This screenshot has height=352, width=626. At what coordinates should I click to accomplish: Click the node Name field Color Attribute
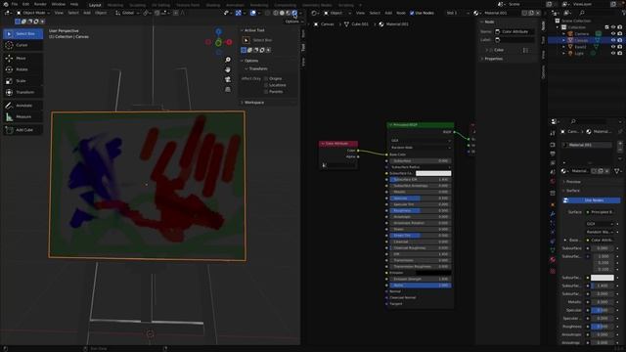pyautogui.click(x=514, y=31)
